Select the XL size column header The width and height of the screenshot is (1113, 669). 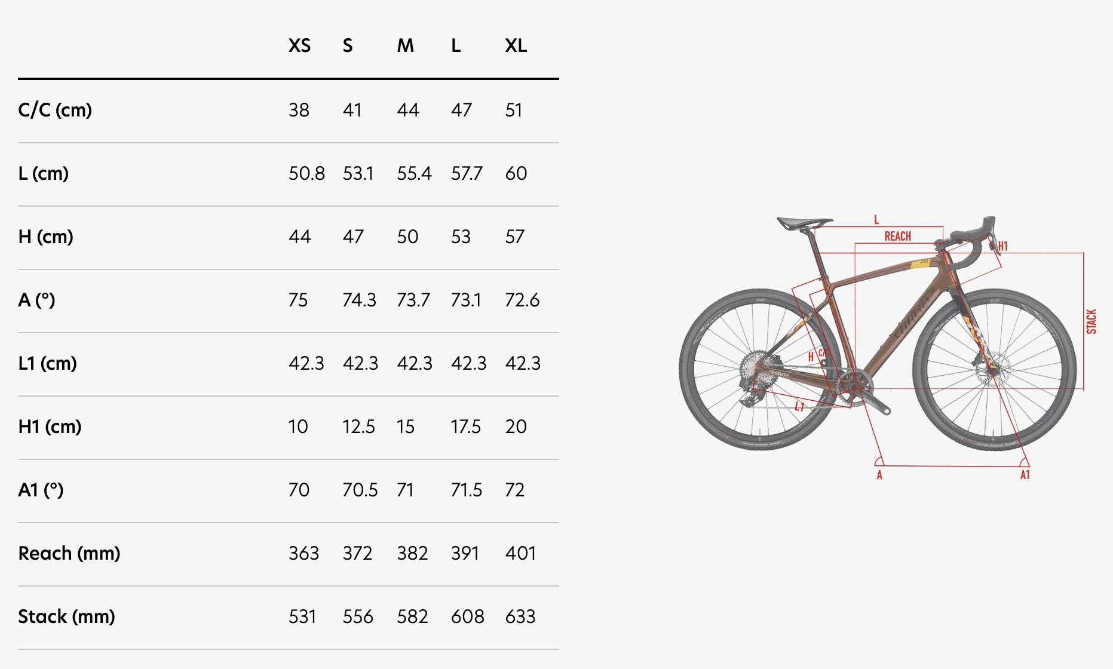pos(516,46)
